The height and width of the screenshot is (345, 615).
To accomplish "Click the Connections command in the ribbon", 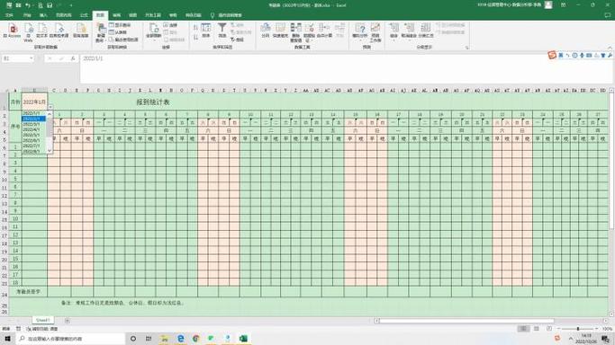I will 170,25.
